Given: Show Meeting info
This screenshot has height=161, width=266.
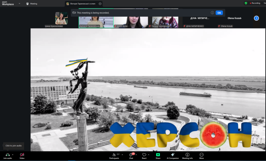Looking at the screenshot, I should click(187, 156).
